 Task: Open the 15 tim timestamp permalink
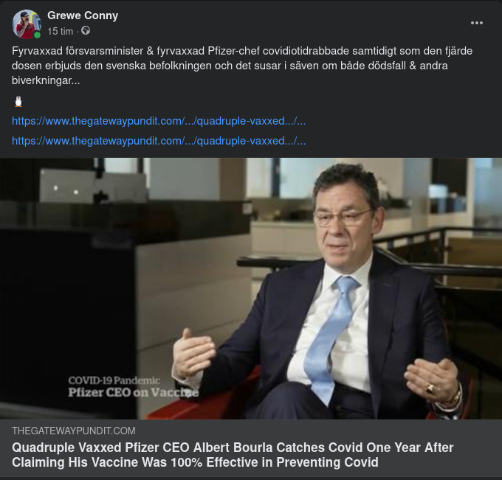(x=61, y=32)
